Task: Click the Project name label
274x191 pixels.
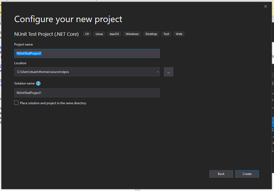Action: [x=23, y=45]
